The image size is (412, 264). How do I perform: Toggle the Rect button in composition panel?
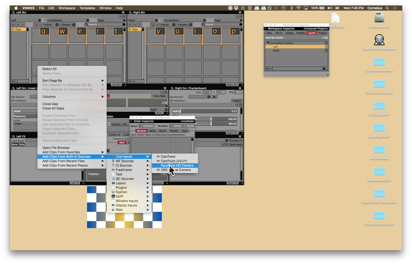coord(122,142)
